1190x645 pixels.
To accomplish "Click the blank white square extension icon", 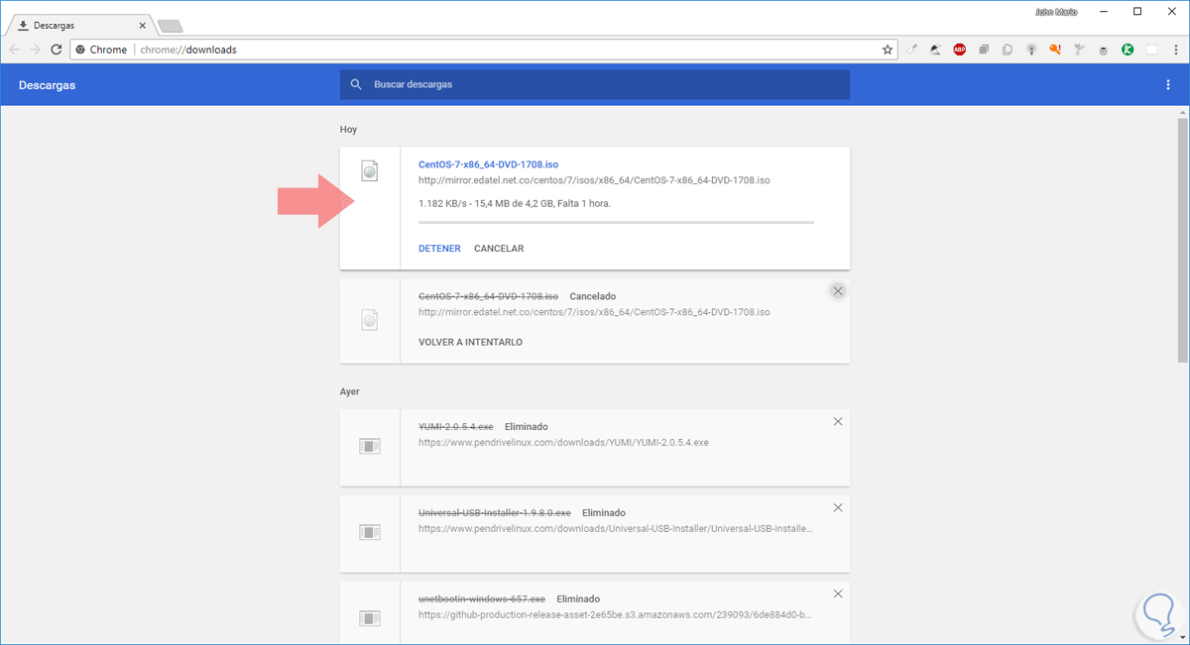I will click(1151, 49).
